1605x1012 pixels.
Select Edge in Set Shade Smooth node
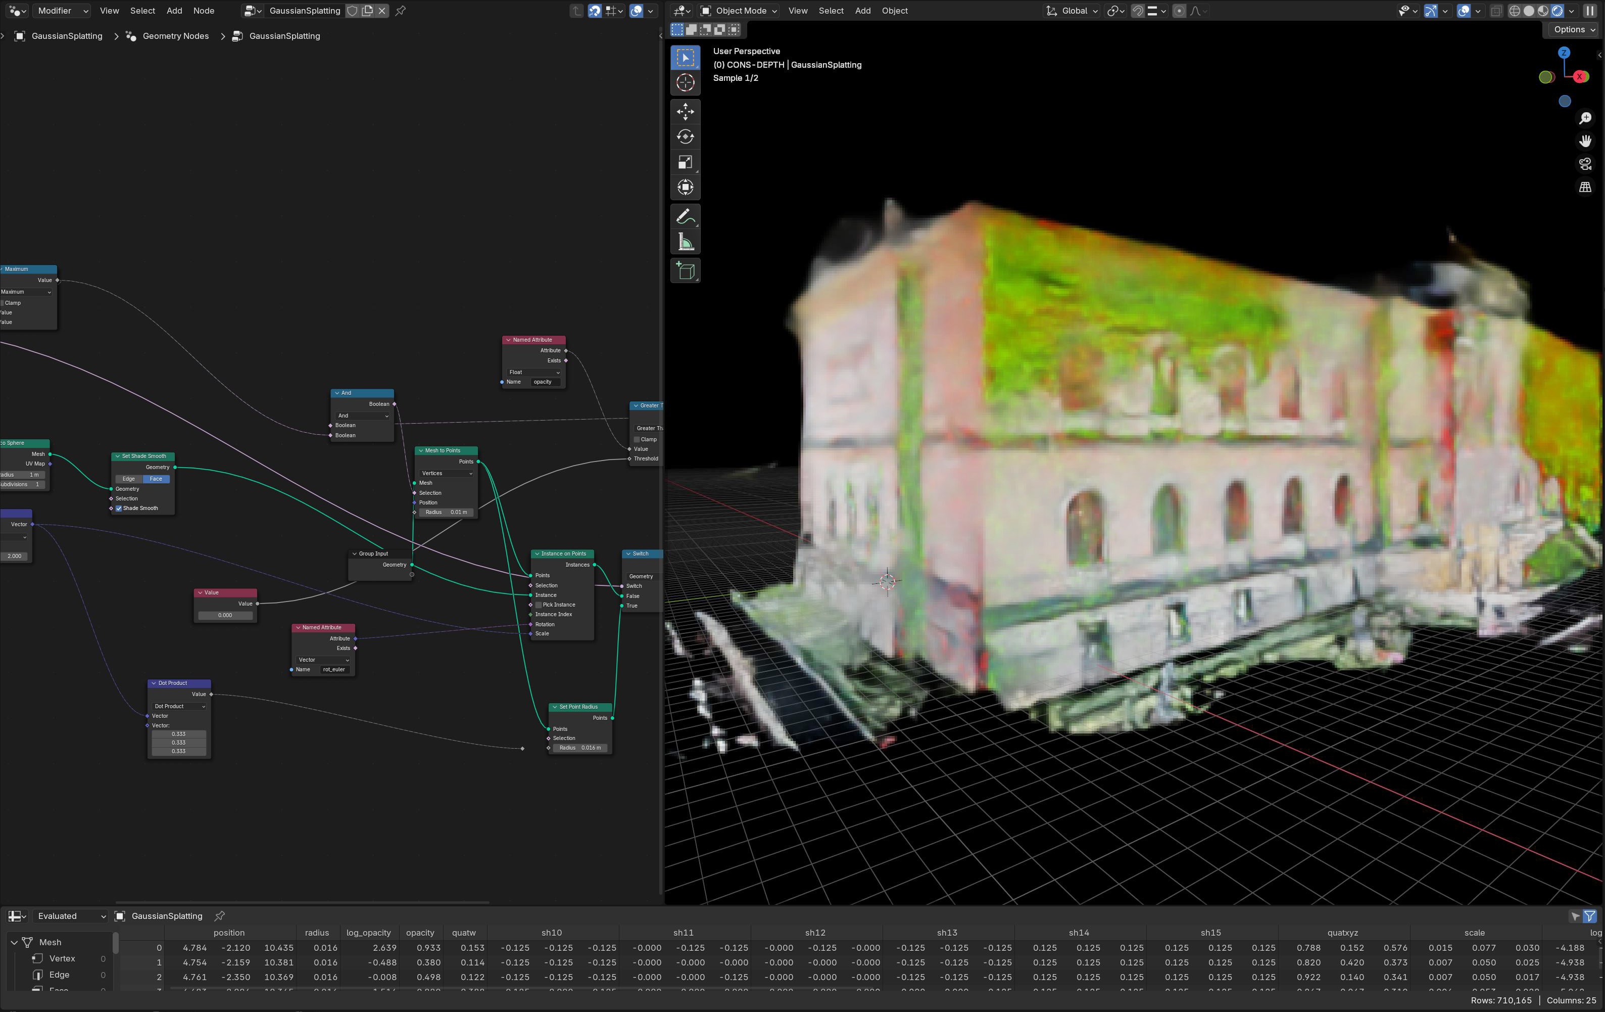point(129,479)
